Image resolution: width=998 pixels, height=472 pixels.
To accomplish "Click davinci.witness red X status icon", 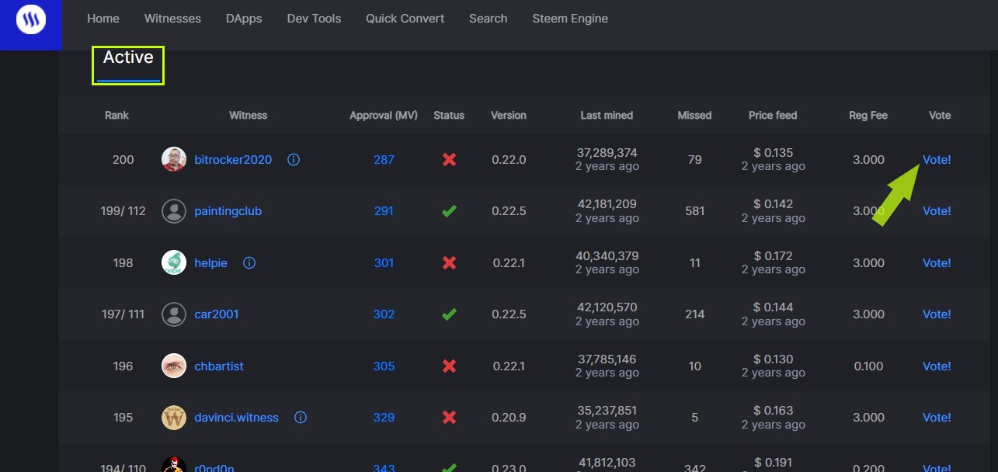I will click(449, 418).
